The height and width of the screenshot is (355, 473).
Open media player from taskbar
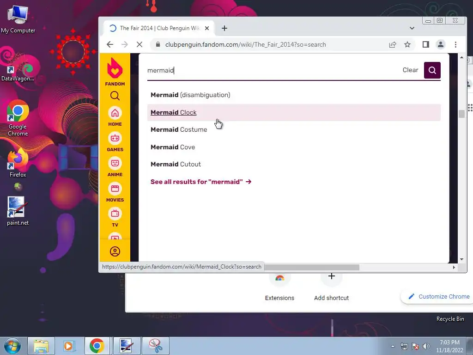pos(69,346)
